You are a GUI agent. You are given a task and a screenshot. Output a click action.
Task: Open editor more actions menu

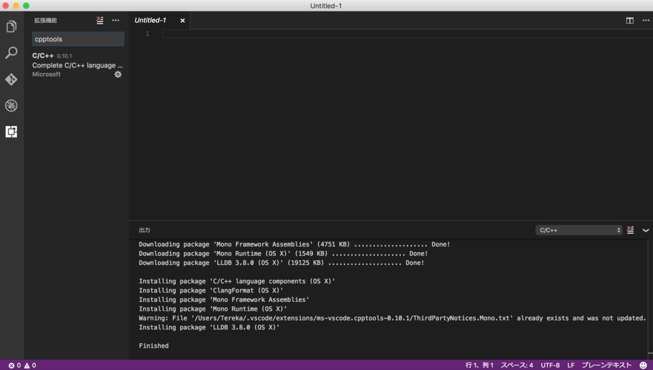click(x=645, y=20)
